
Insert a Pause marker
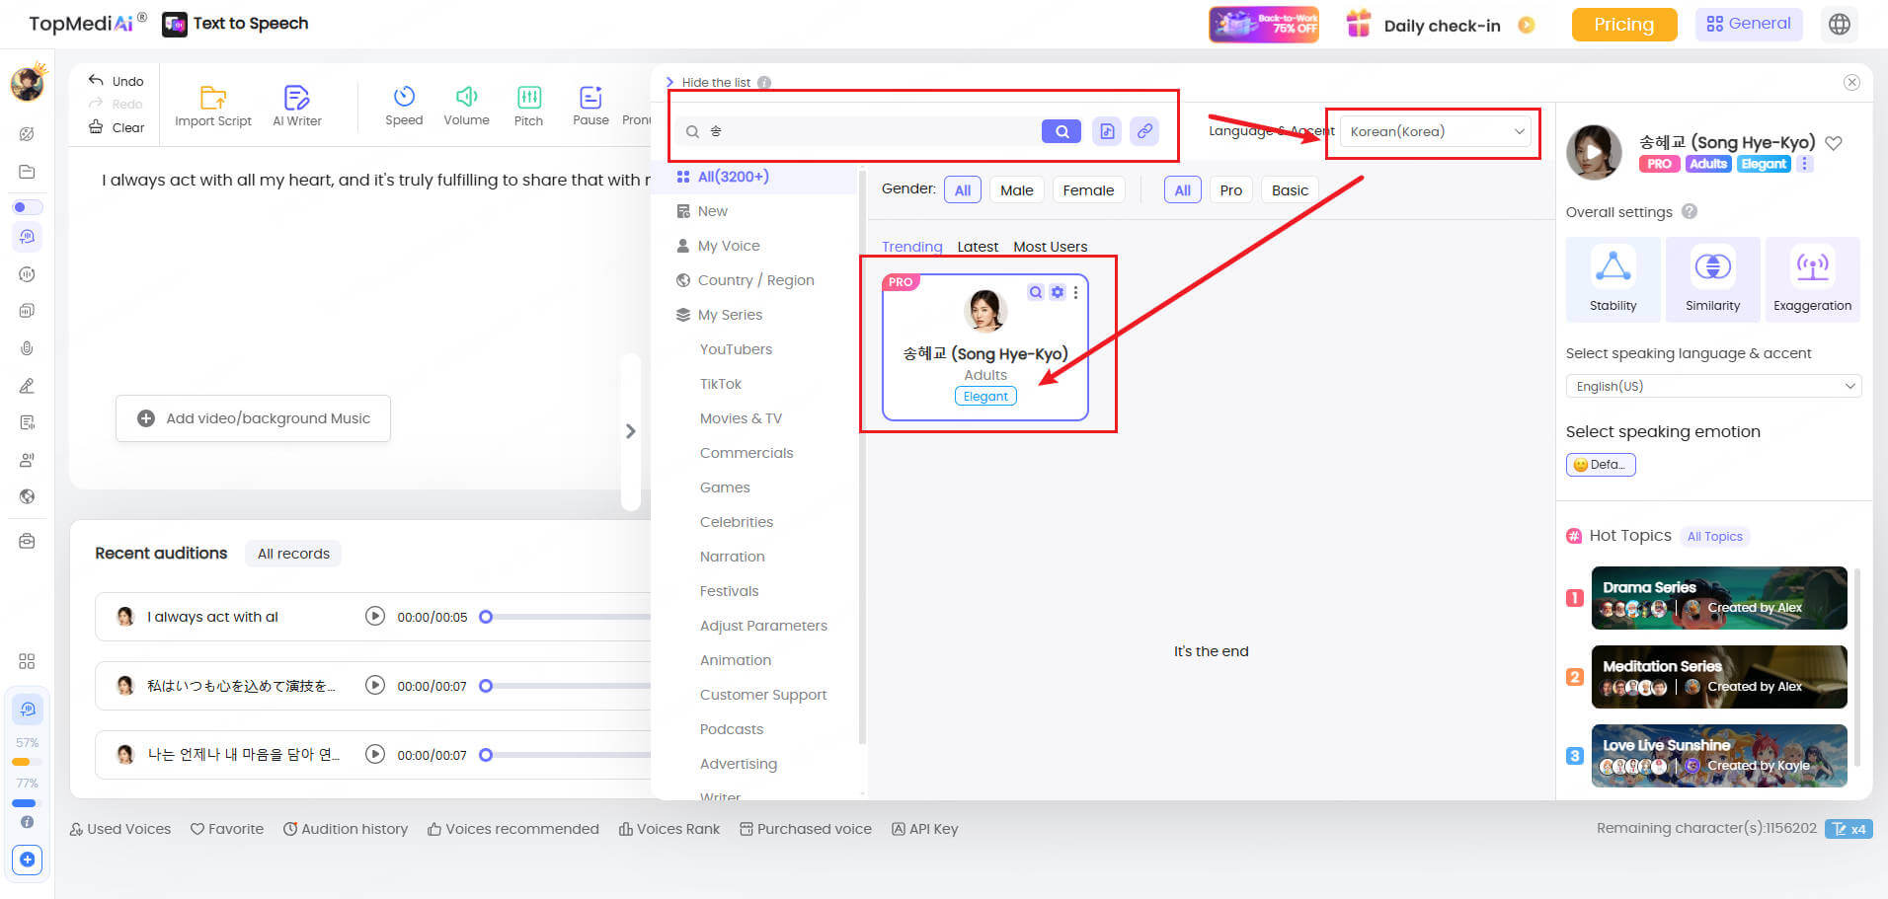590,107
